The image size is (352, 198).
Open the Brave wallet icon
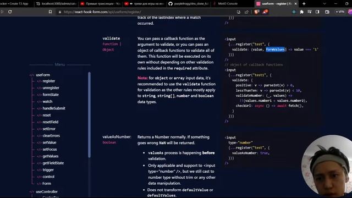click(x=327, y=12)
